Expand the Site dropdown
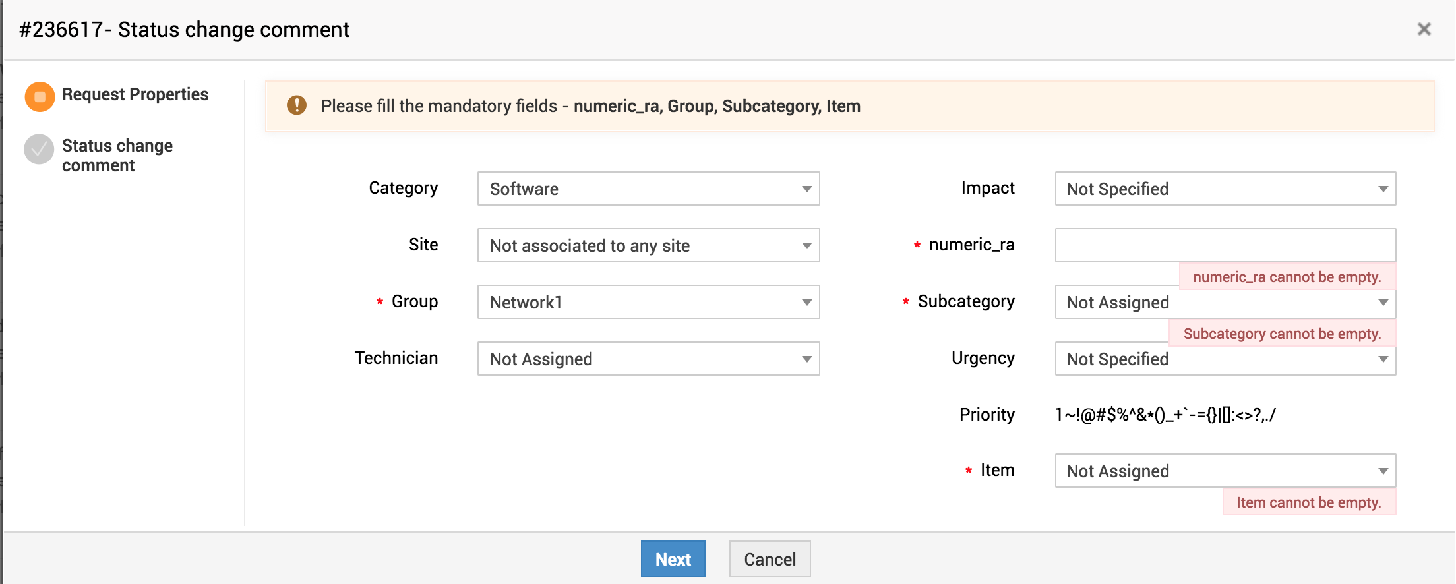The image size is (1456, 584). click(648, 246)
